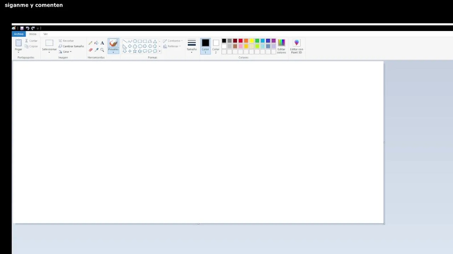Click the Undo arrow in the title bar

coord(27,28)
